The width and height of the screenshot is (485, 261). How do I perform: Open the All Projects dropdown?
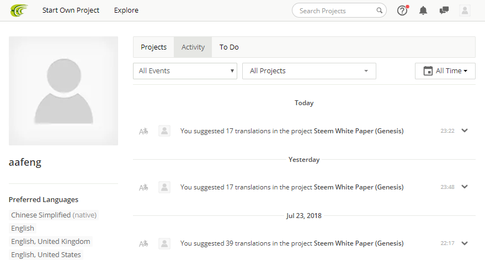(x=309, y=71)
